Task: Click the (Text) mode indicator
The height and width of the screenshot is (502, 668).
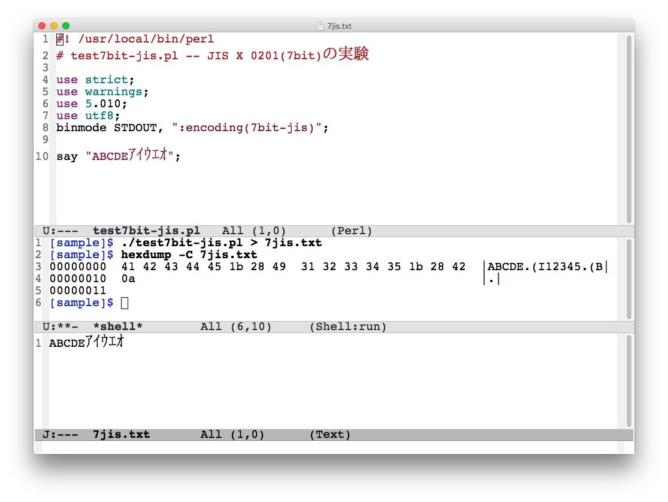Action: point(330,435)
